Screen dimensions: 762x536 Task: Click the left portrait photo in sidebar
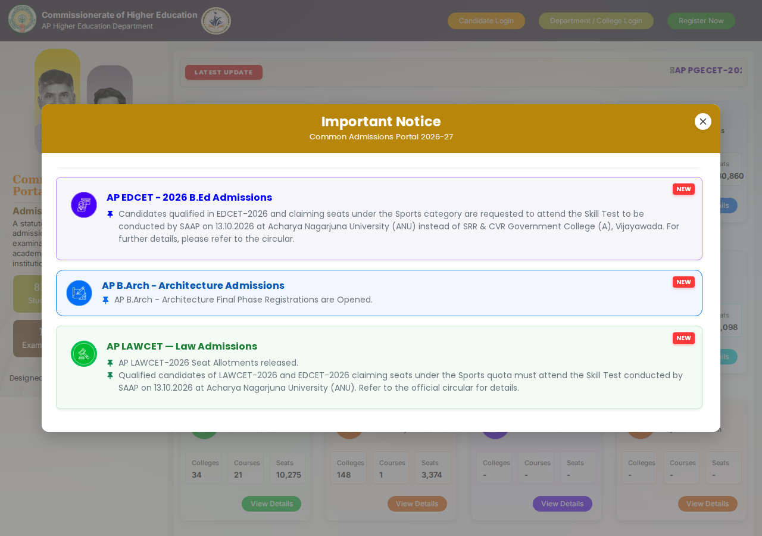point(57,77)
